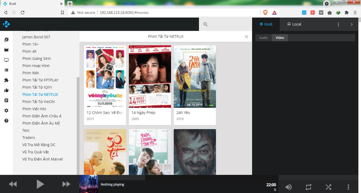Select Phim Tải Từ IQIYI tag
361x193 pixels.
click(x=37, y=87)
